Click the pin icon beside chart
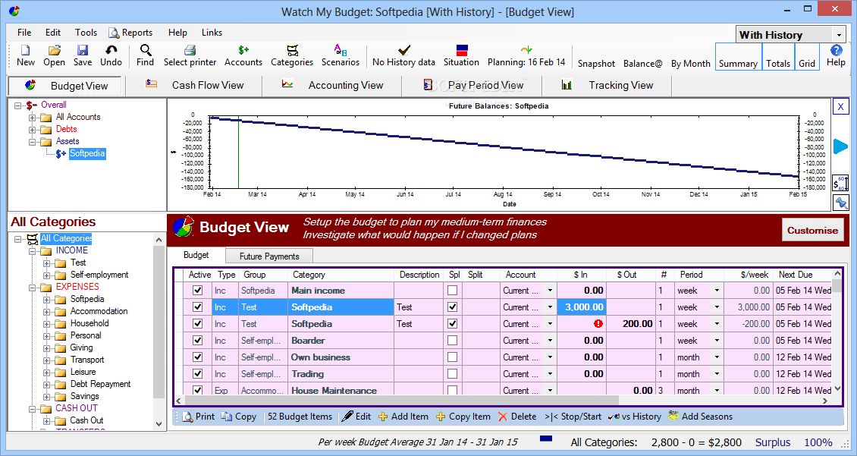 tap(840, 203)
